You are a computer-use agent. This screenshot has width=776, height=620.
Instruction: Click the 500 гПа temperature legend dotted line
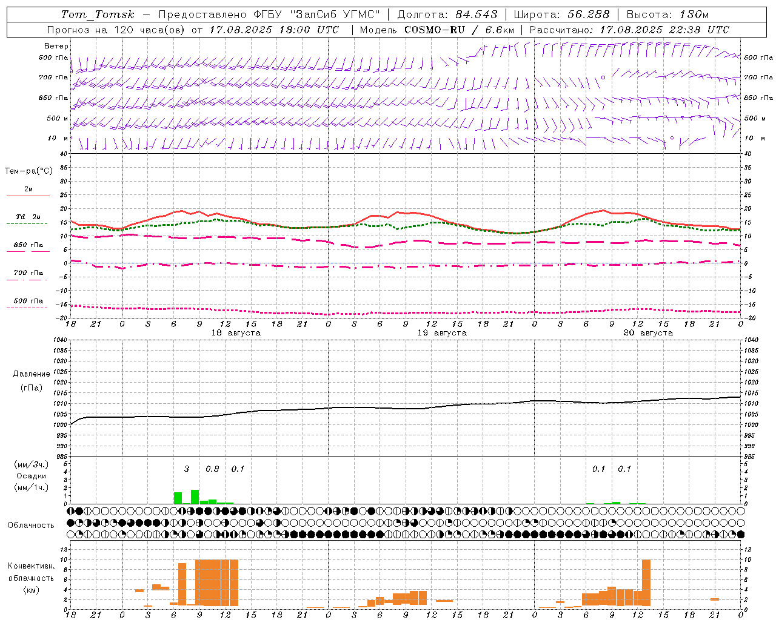point(28,308)
